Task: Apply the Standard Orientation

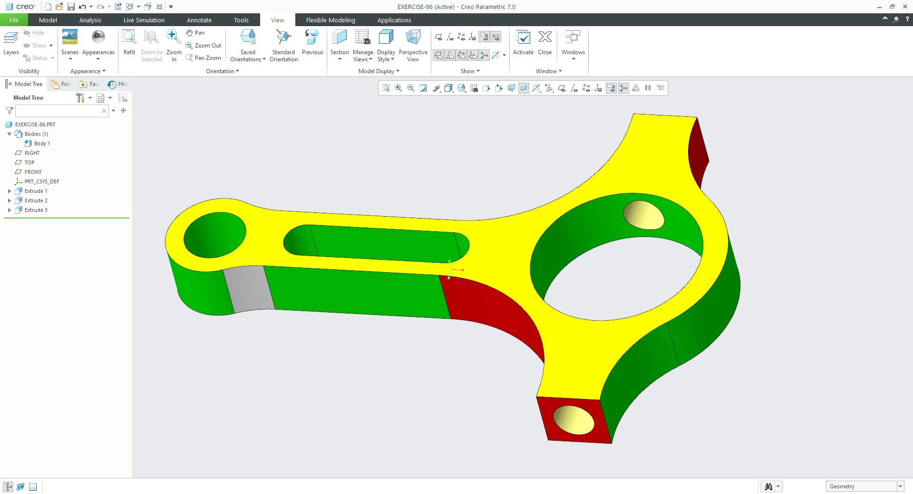Action: (x=283, y=46)
